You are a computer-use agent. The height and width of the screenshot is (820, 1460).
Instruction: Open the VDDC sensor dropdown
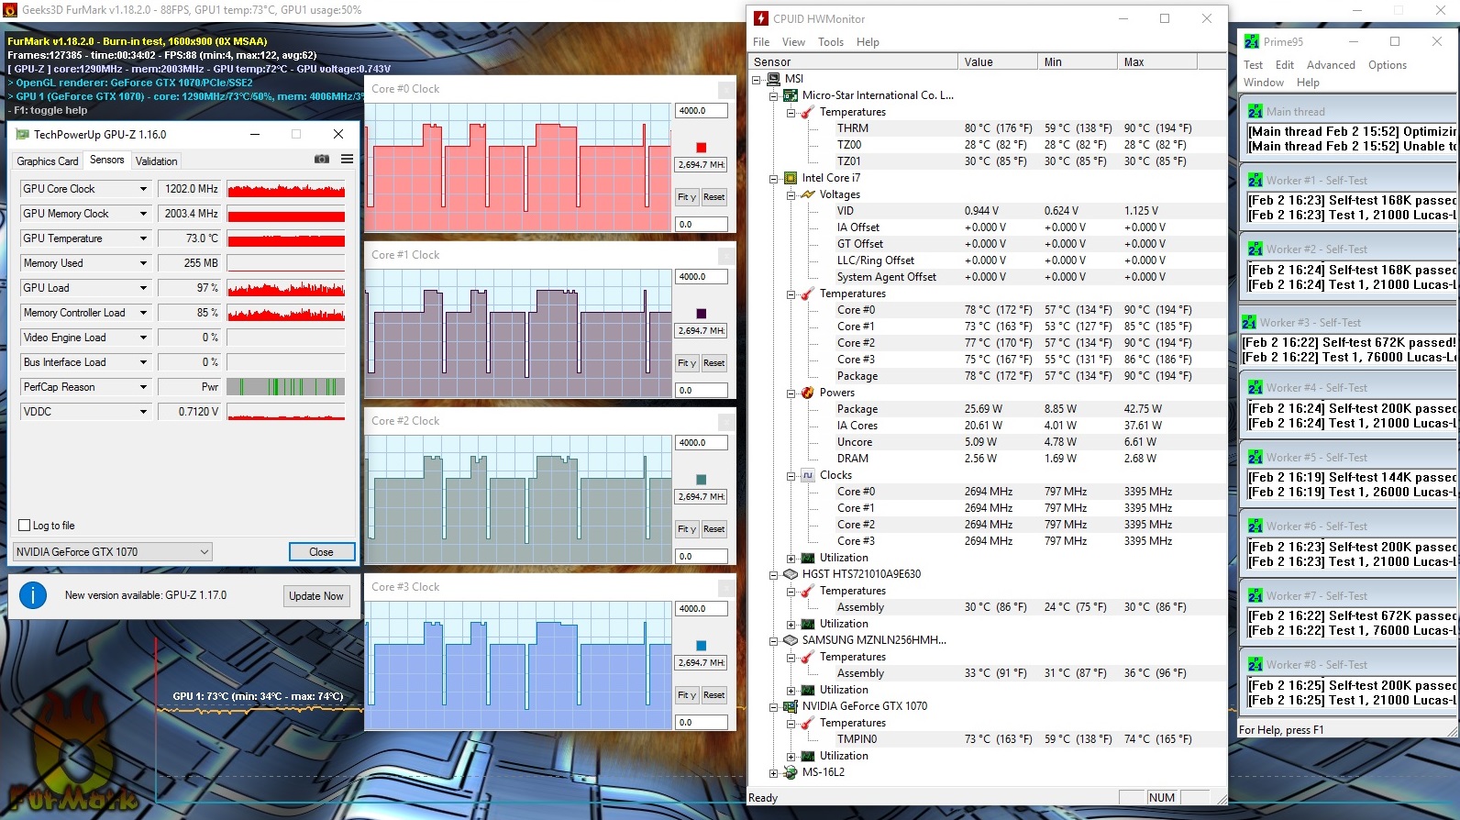pyautogui.click(x=143, y=412)
